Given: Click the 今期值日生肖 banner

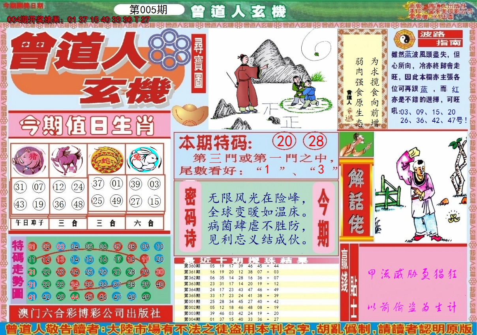Looking at the screenshot, I should (x=88, y=126).
